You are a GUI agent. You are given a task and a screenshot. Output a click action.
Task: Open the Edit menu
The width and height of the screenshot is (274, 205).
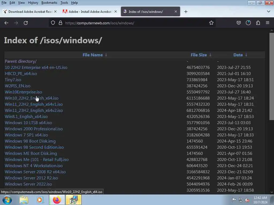[12, 3]
